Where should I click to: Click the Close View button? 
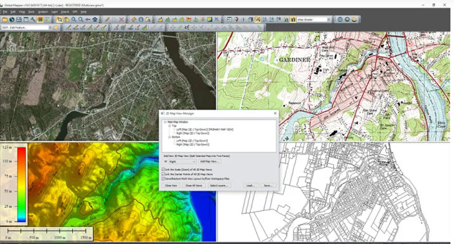[x=171, y=186]
